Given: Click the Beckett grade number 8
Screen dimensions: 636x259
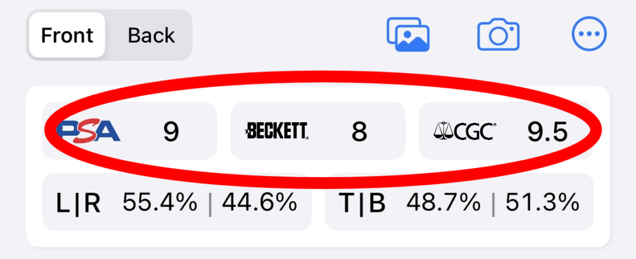Looking at the screenshot, I should pos(359,131).
